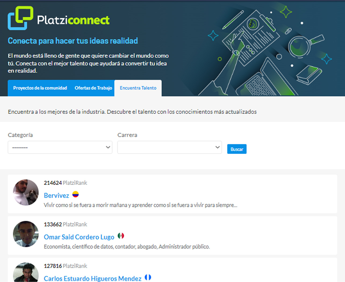Click bio text 'Economista, científico de datos'

coord(127,246)
